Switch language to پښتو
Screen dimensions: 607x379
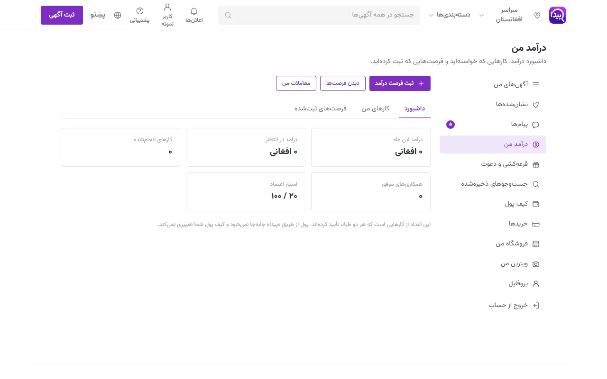(x=98, y=15)
